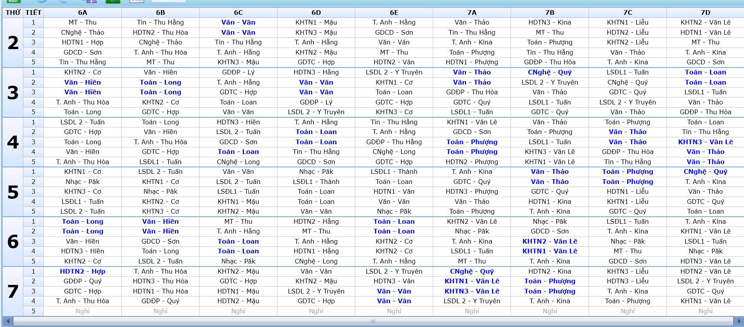Click GDĐP - Thu Hòa cell in 7A
This screenshot has width=744, height=327.
[472, 92]
